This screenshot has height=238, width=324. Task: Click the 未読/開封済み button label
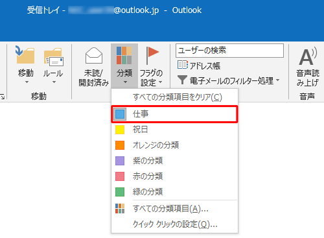(94, 78)
